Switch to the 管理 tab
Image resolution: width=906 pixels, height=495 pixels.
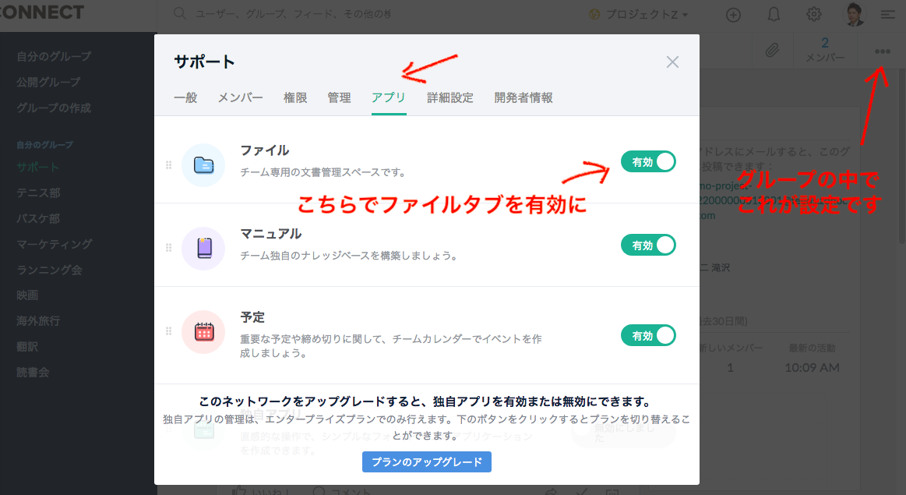pyautogui.click(x=339, y=97)
